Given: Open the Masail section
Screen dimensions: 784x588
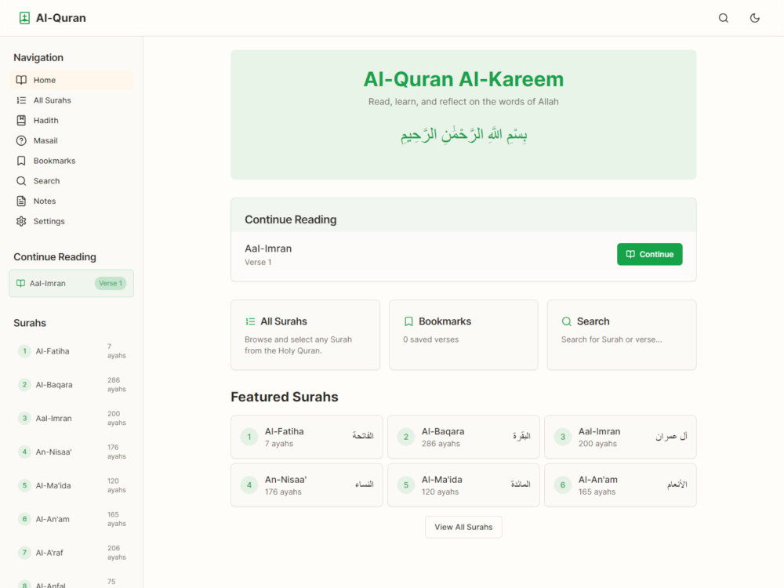Looking at the screenshot, I should click(x=71, y=140).
